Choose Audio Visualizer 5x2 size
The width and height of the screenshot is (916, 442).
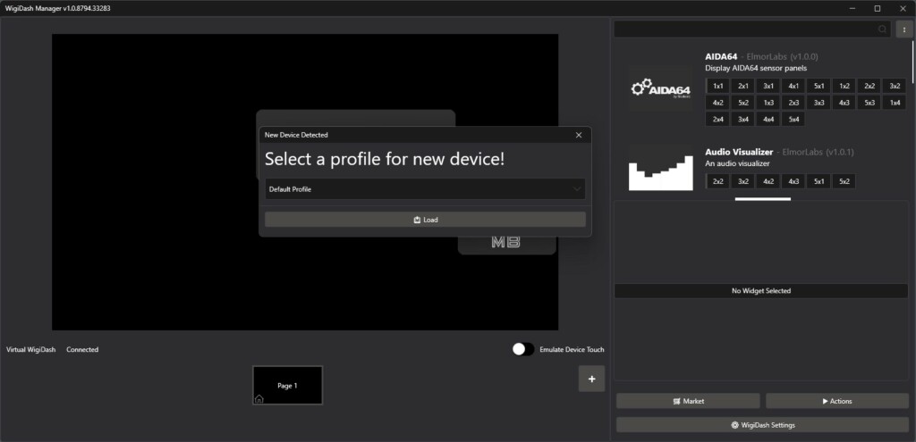coord(843,181)
